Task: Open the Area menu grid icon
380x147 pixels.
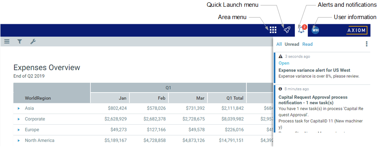Action: coord(273,30)
